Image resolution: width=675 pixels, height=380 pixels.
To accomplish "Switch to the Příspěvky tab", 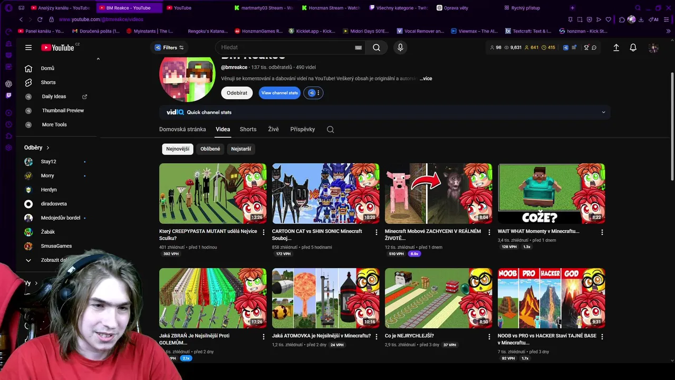I will click(x=302, y=129).
